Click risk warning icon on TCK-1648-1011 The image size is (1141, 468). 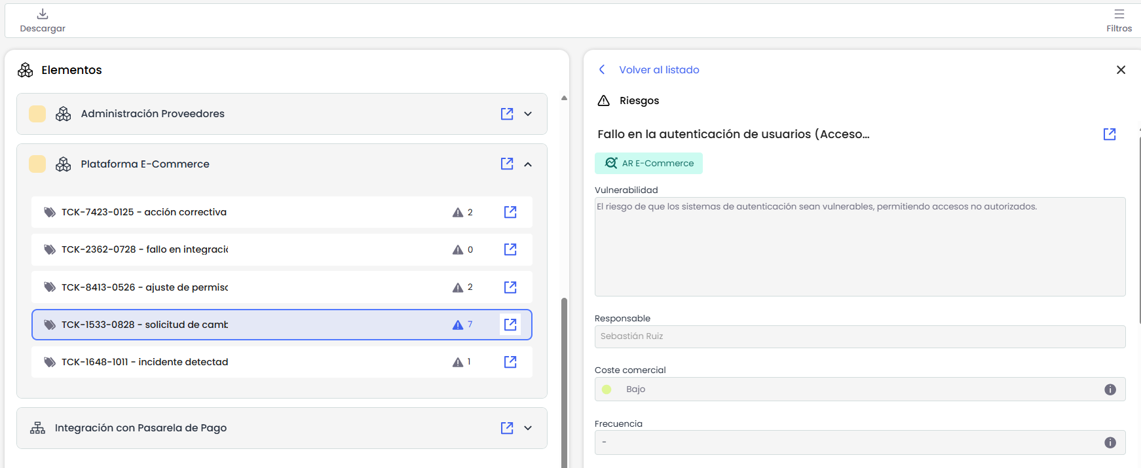point(458,362)
